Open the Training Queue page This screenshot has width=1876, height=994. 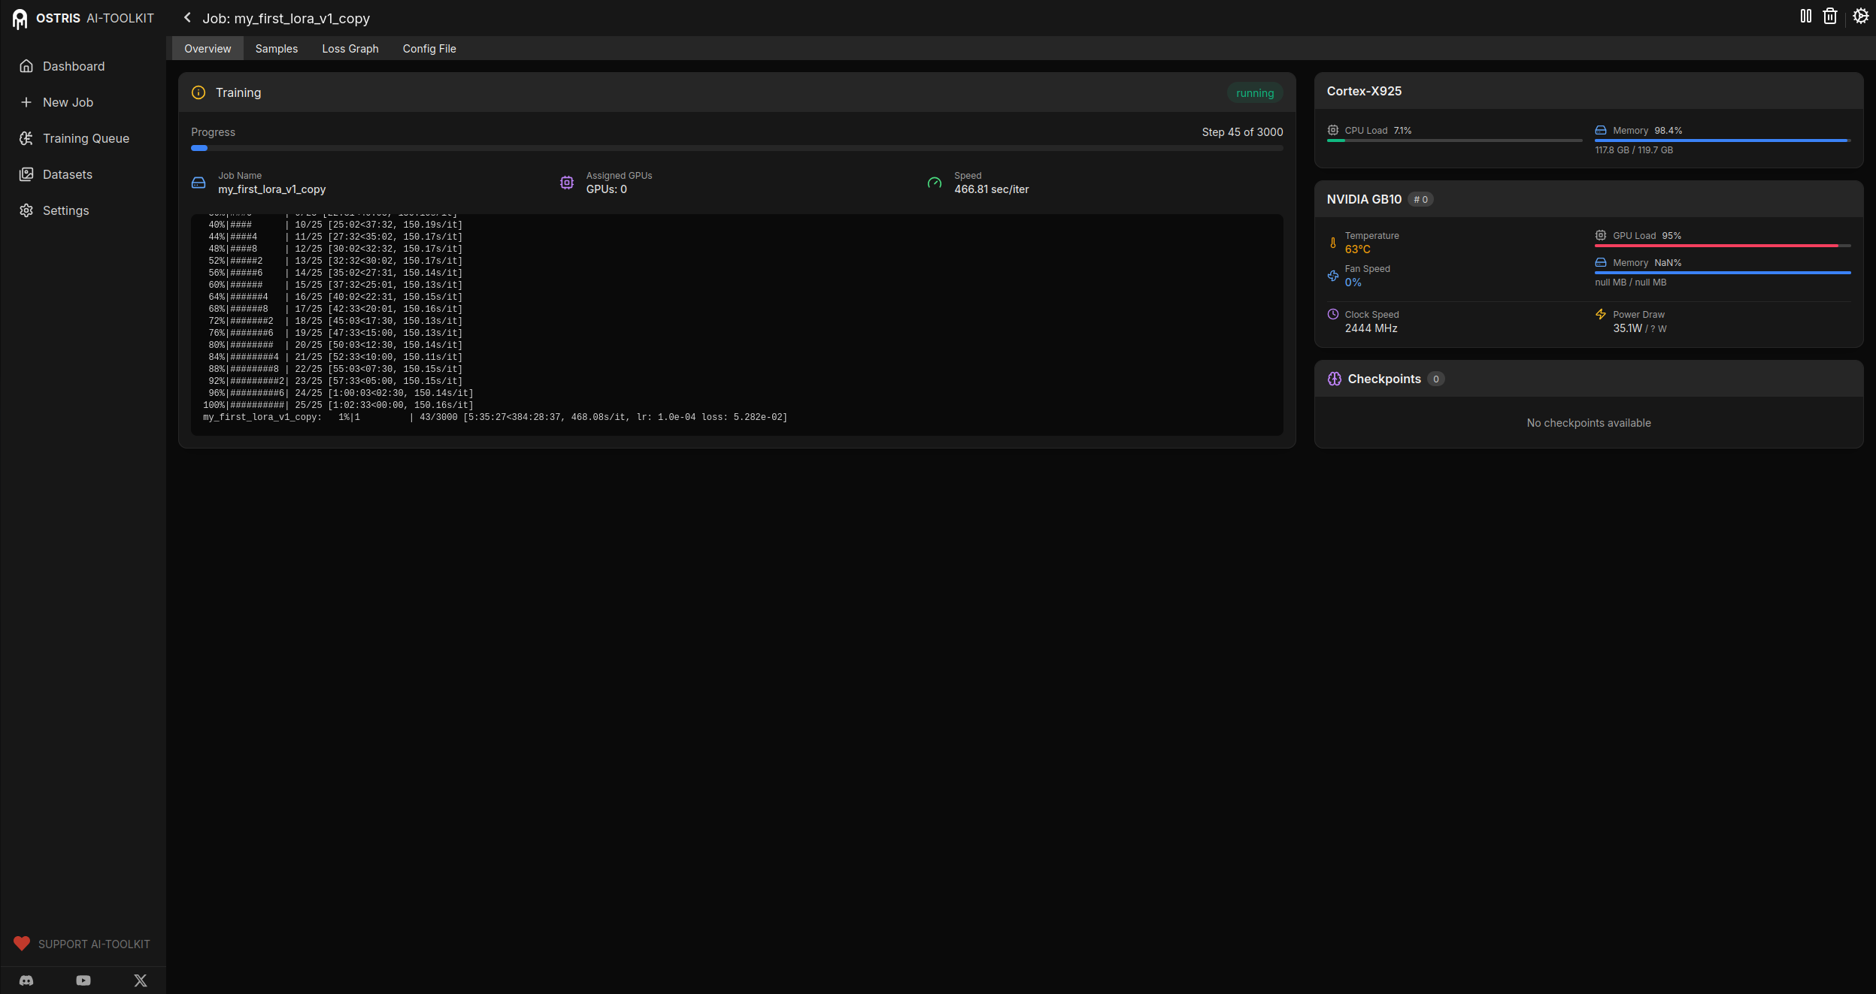pyautogui.click(x=86, y=138)
